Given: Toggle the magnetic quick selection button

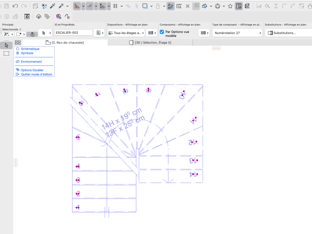Looking at the screenshot, I should pos(32,34).
